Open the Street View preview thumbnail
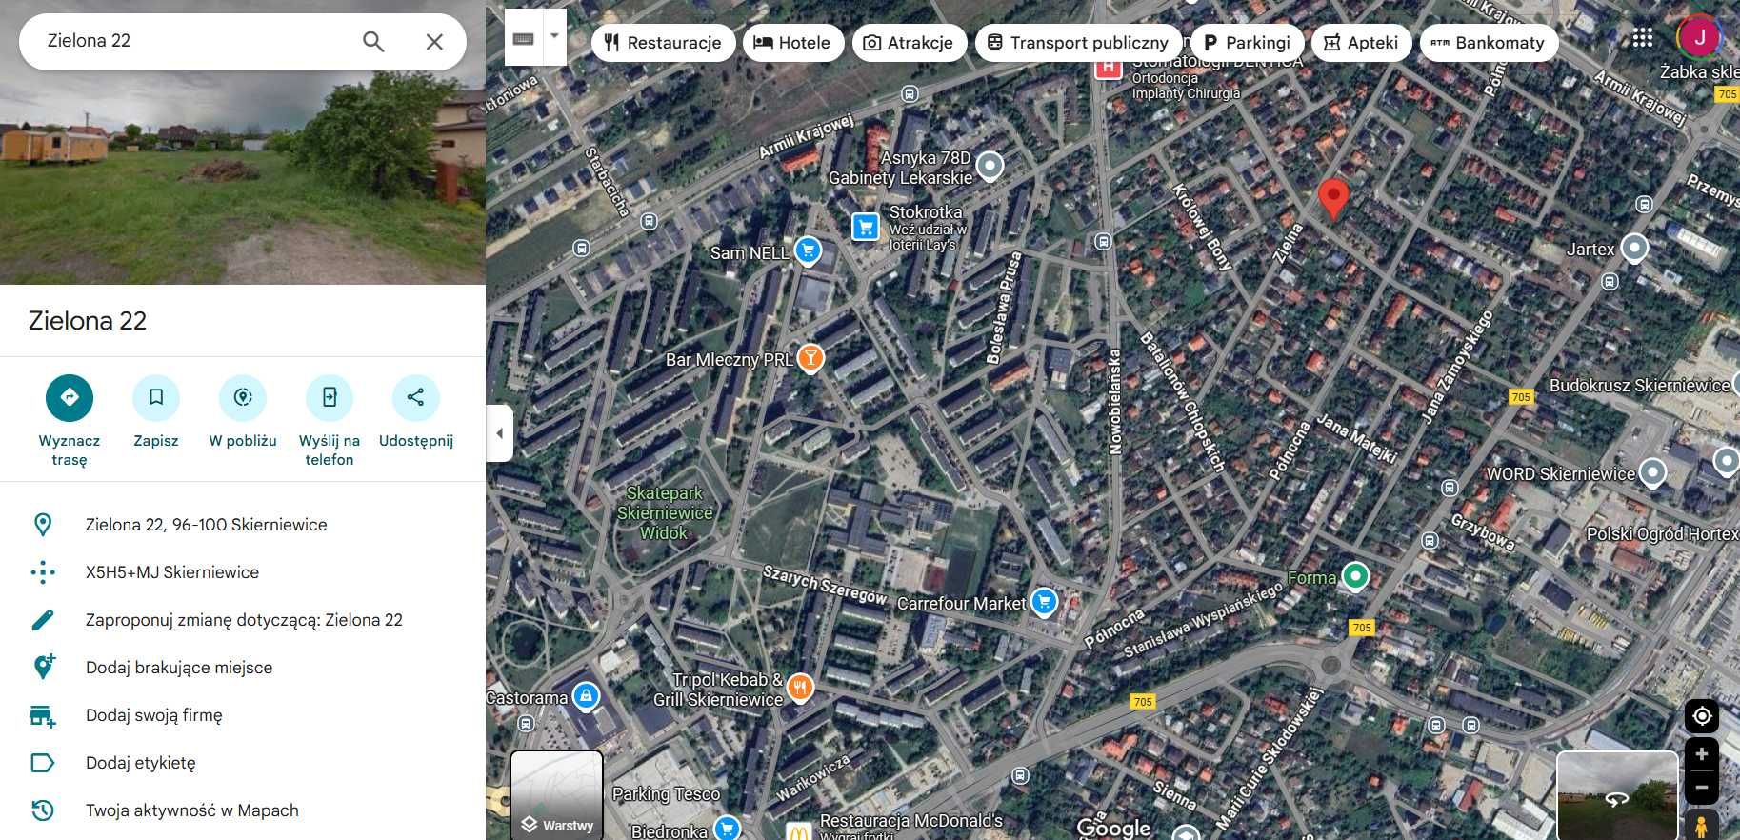The width and height of the screenshot is (1740, 840). click(1617, 796)
